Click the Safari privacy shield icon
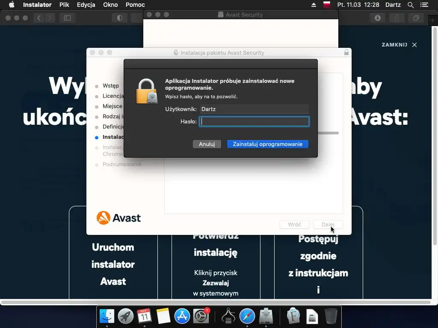Viewport: 438px width, 328px height. [120, 18]
